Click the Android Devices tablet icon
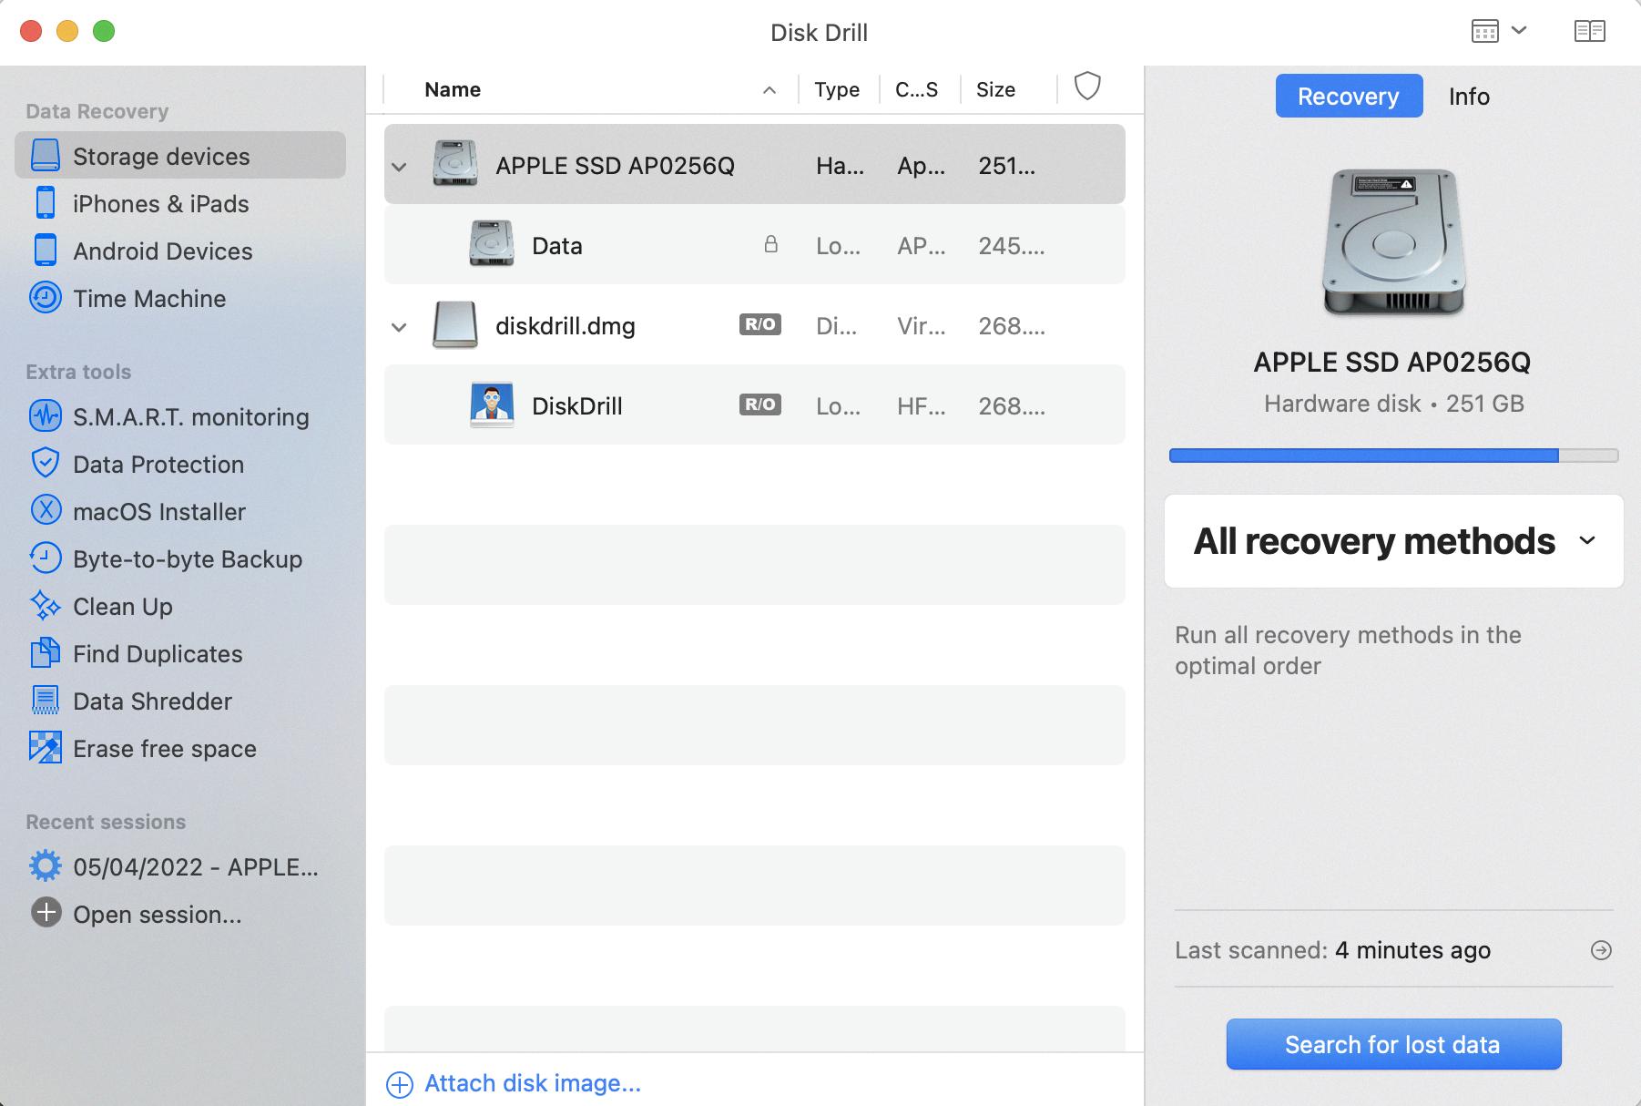This screenshot has width=1641, height=1106. [x=45, y=251]
